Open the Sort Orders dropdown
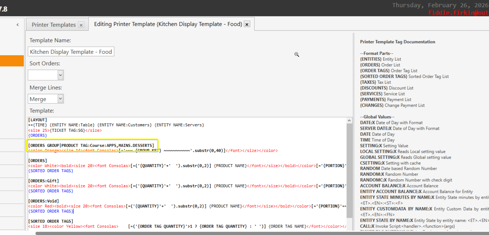Screen dimensions: 489x235 point(60,75)
